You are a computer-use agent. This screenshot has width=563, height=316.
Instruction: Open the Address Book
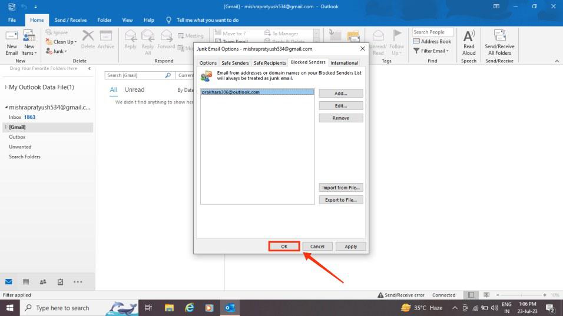432,41
